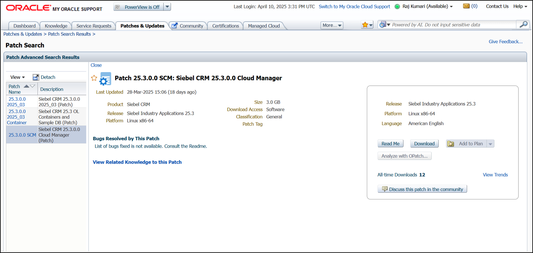Click the Add to Plan folder icon
This screenshot has height=253, width=533.
point(451,144)
